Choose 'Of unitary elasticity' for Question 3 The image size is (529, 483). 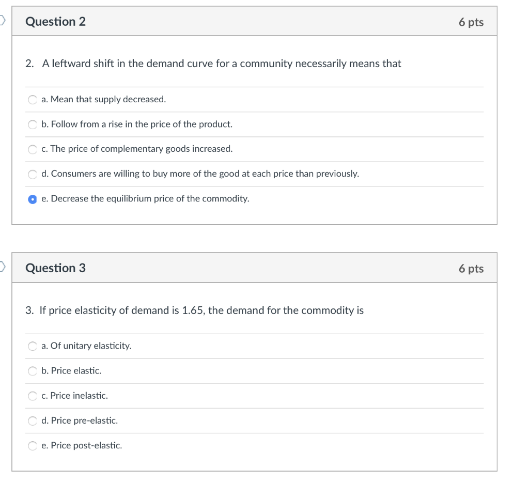pos(32,346)
